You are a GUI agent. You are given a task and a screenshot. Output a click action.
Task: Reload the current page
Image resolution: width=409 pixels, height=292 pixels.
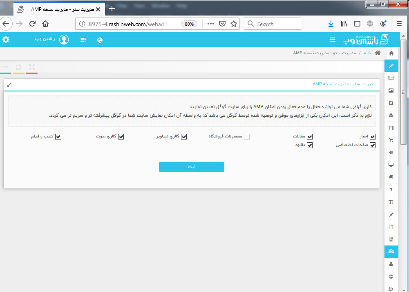(32, 24)
